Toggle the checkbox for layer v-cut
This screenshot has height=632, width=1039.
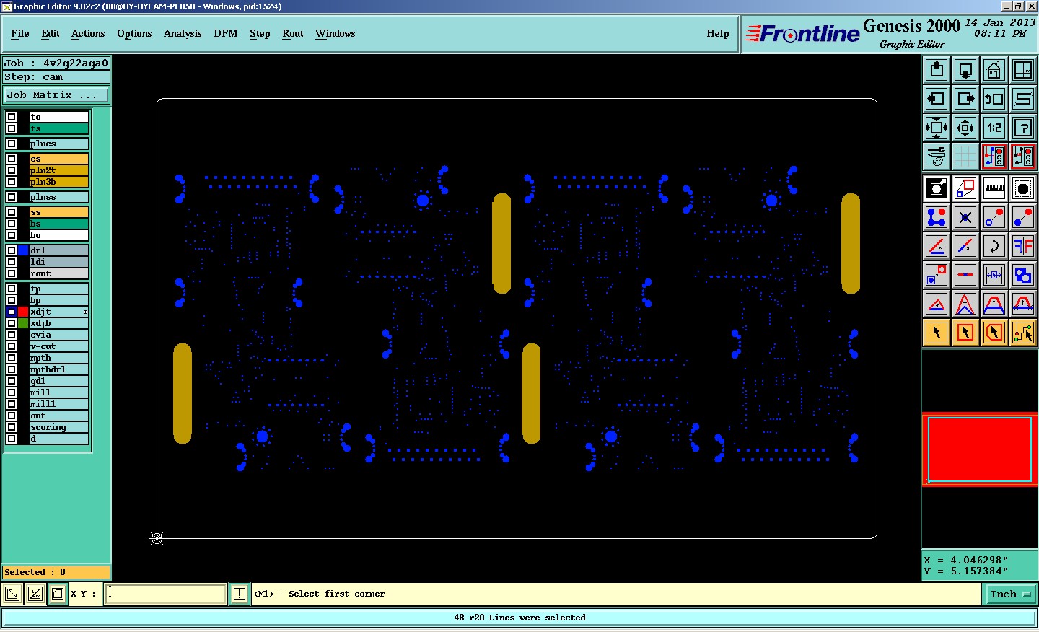12,346
